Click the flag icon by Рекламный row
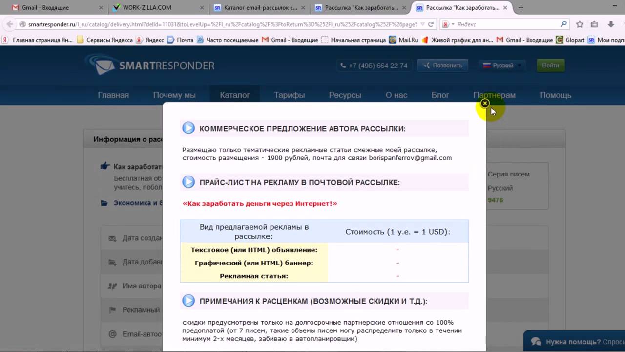 point(113,310)
